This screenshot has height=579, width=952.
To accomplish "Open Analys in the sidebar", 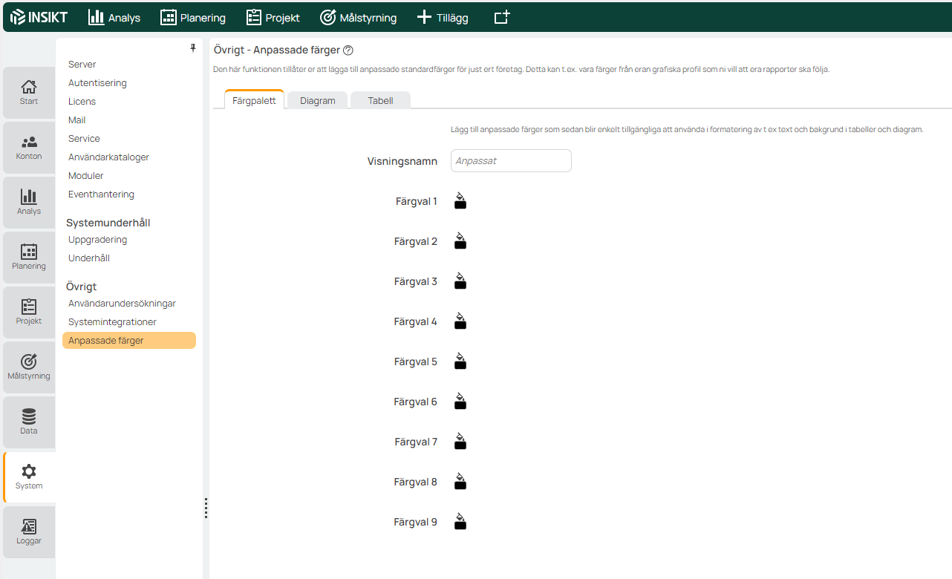I will click(29, 202).
